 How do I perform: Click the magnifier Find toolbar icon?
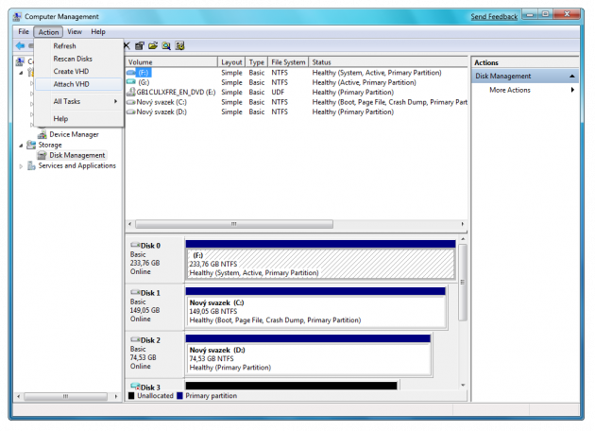click(166, 46)
